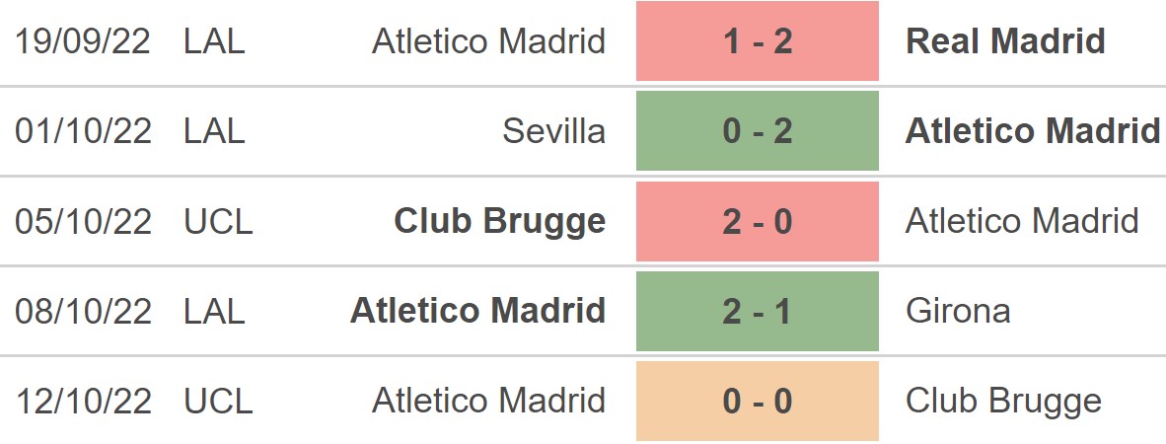Image resolution: width=1166 pixels, height=444 pixels.
Task: Select the 0 - 0 draw score
Action: (757, 401)
